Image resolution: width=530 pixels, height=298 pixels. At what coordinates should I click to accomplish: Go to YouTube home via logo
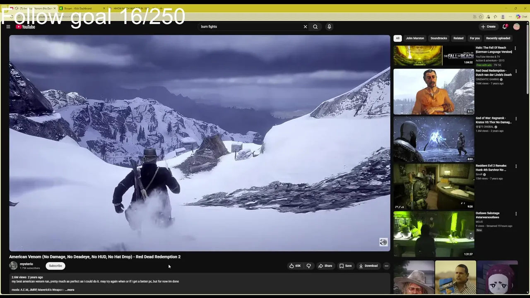pyautogui.click(x=25, y=27)
